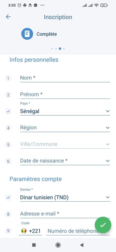
Task: Open the +221 country code selector
Action: point(30,231)
